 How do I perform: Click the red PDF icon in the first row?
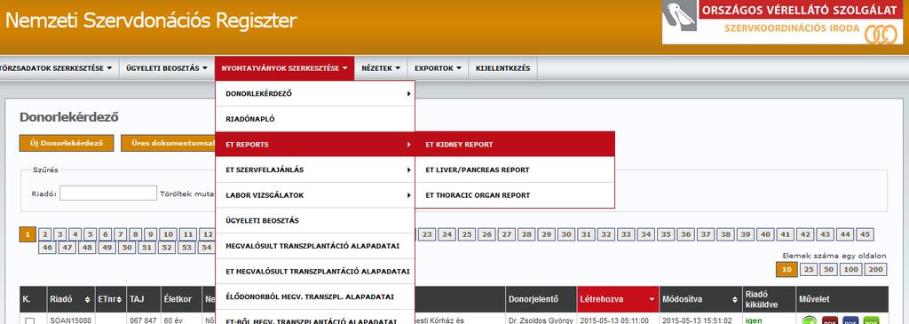(x=829, y=320)
